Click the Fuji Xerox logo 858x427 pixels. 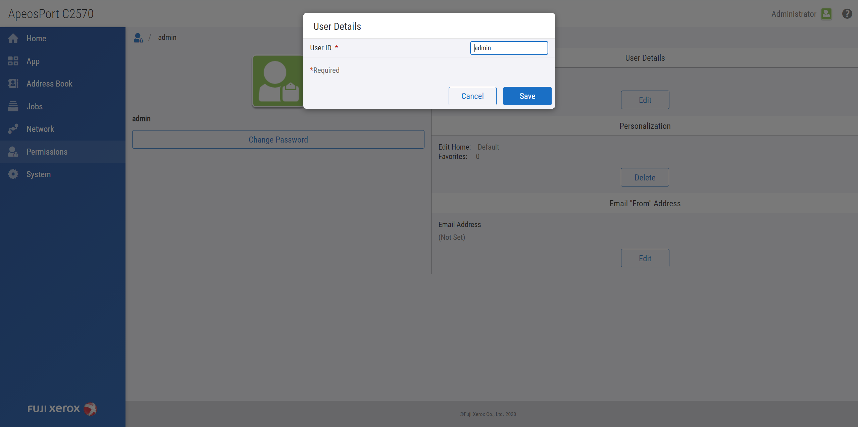click(62, 409)
